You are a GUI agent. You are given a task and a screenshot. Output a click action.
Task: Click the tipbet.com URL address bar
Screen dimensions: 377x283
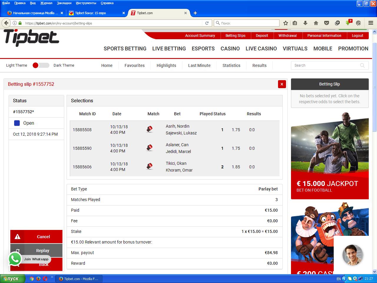pyautogui.click(x=113, y=23)
